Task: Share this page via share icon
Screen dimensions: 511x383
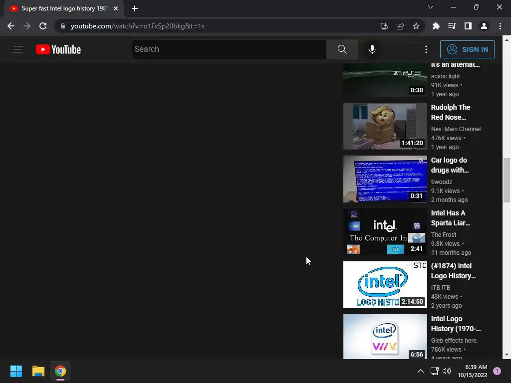Action: pos(400,26)
